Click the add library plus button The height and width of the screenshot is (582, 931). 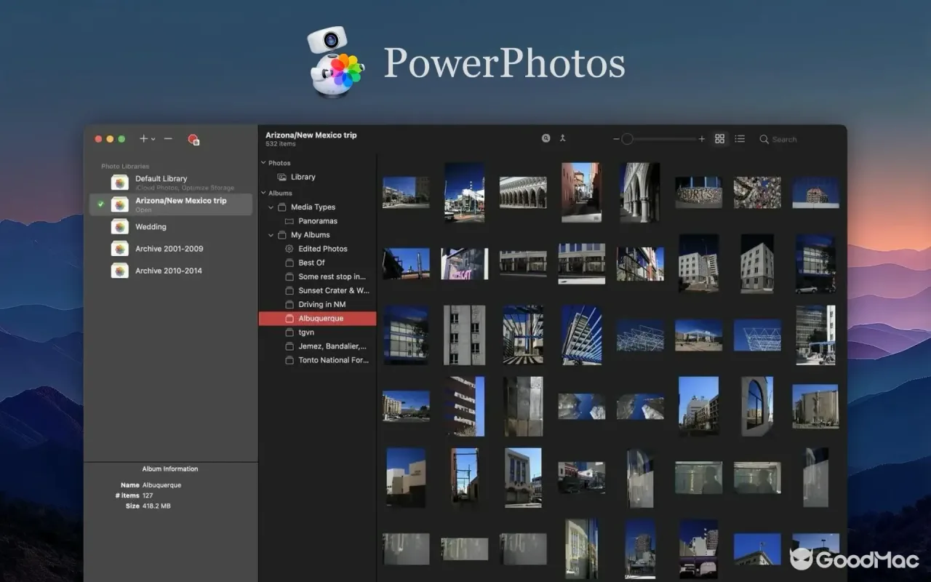(143, 138)
